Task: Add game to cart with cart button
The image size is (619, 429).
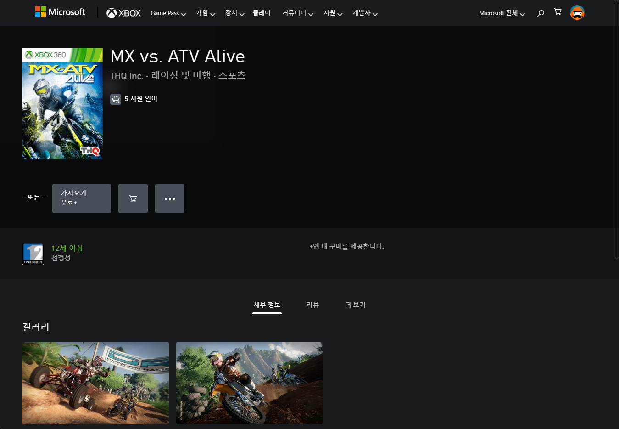Action: pos(133,198)
